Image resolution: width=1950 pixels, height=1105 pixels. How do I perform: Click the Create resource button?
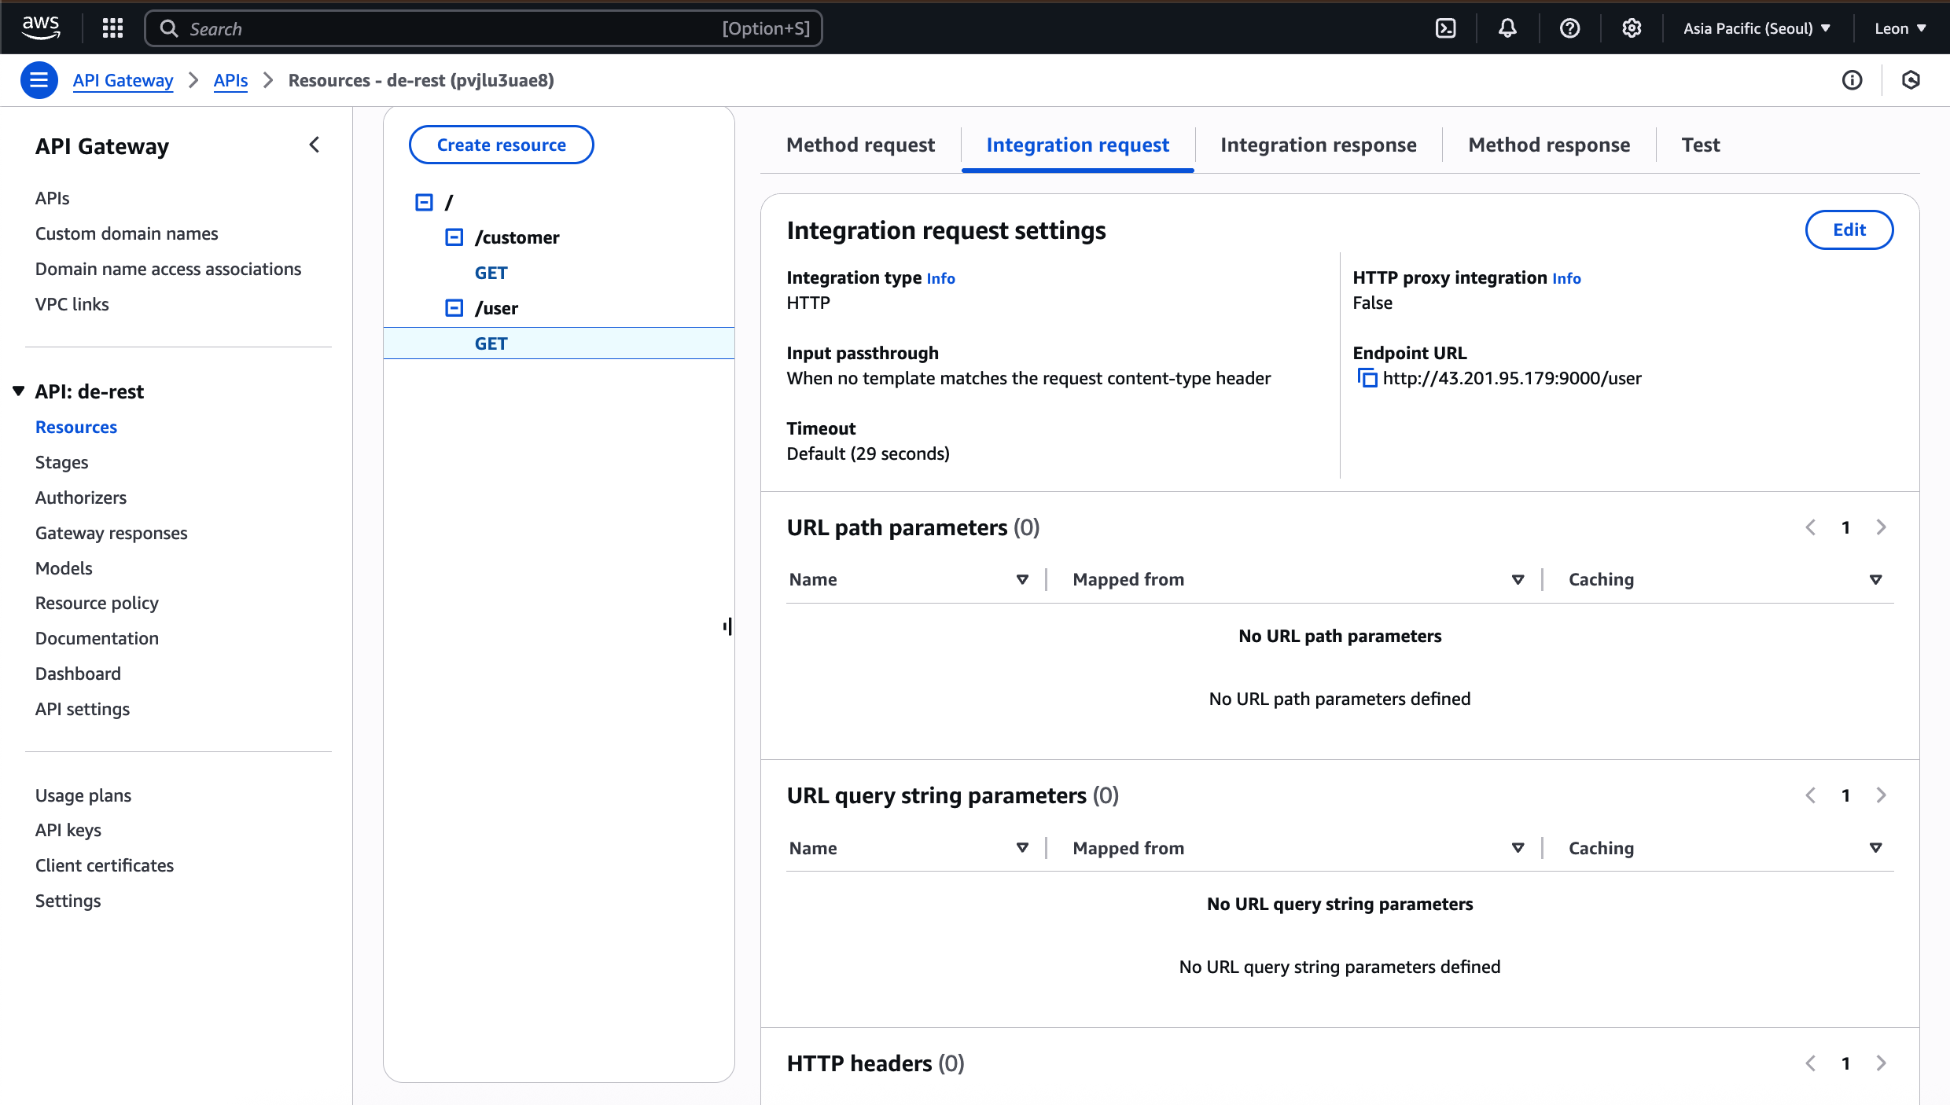click(x=501, y=145)
